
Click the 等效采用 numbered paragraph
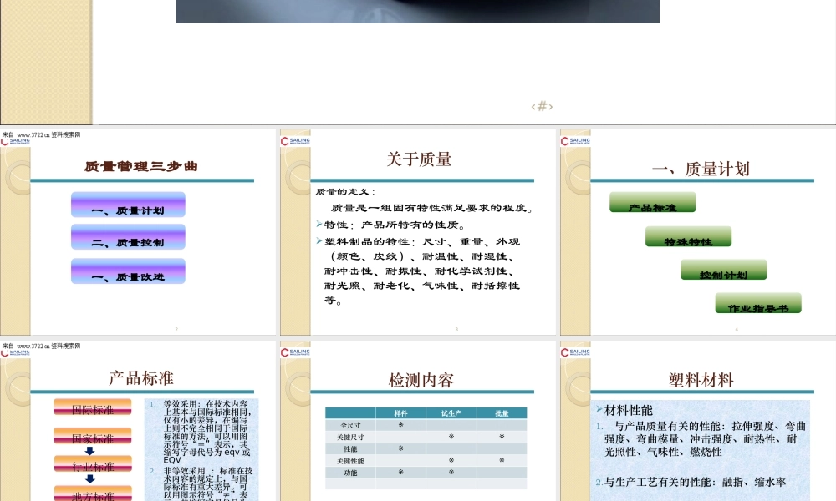click(202, 432)
